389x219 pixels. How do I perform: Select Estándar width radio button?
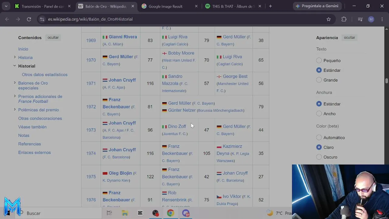coord(319,104)
